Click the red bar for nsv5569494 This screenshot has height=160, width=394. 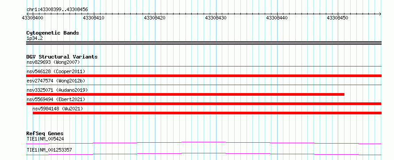tap(204, 104)
